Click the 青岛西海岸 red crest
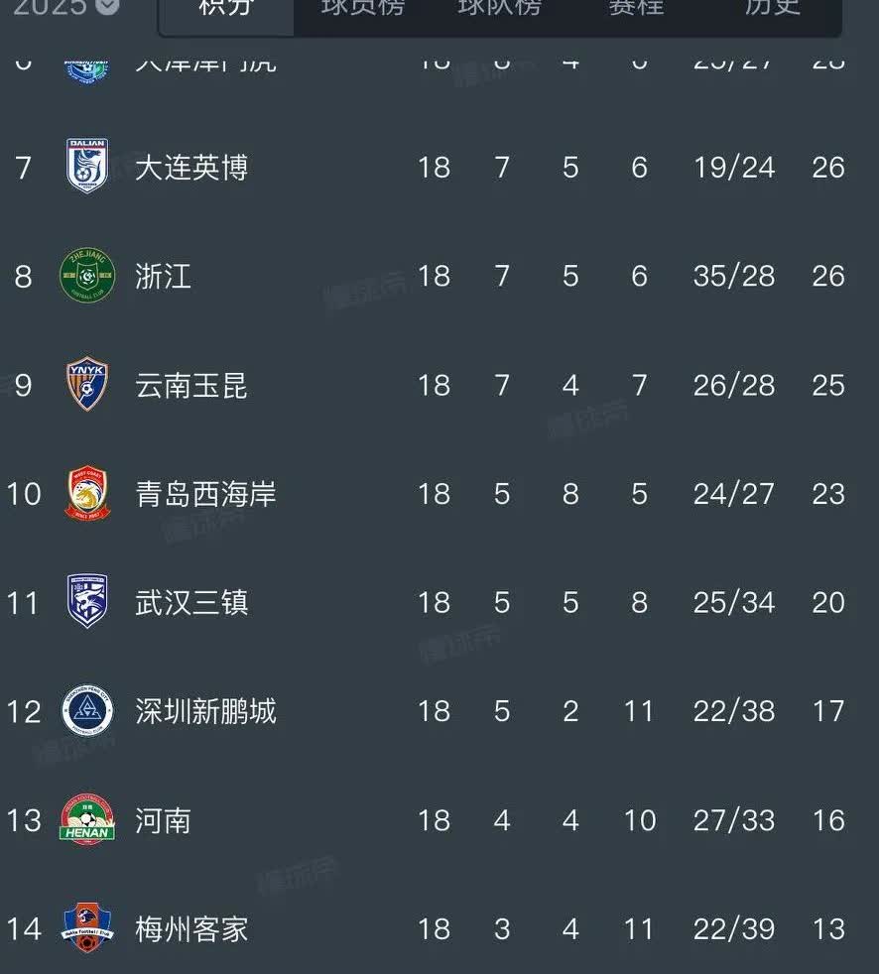This screenshot has width=879, height=974. coord(87,494)
